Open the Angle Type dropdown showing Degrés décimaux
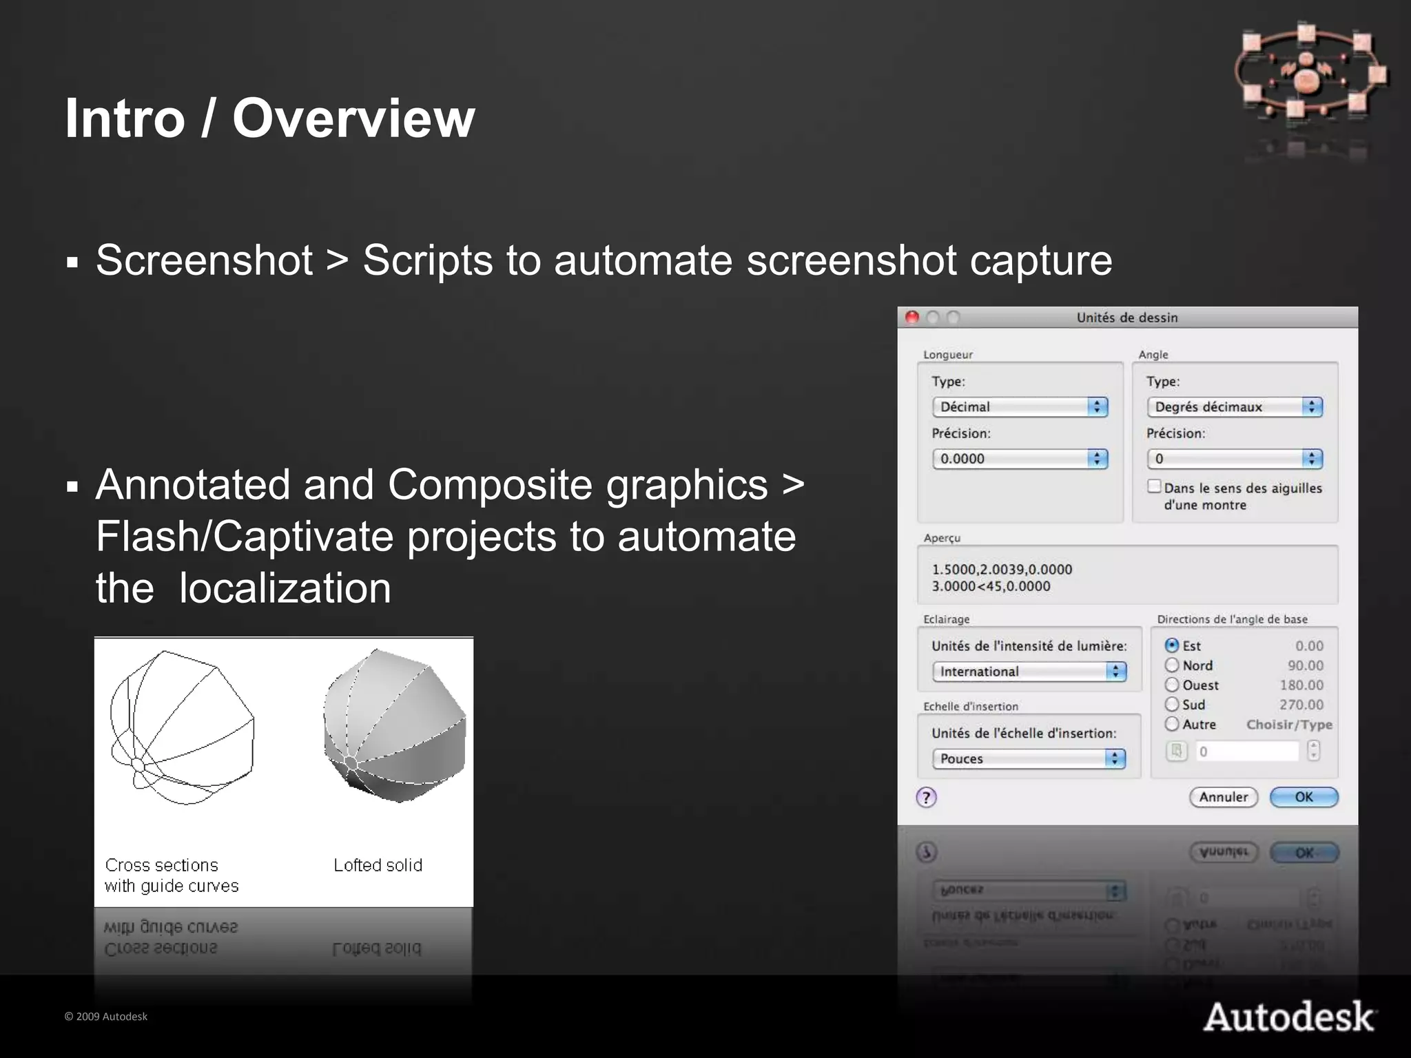 point(1235,407)
